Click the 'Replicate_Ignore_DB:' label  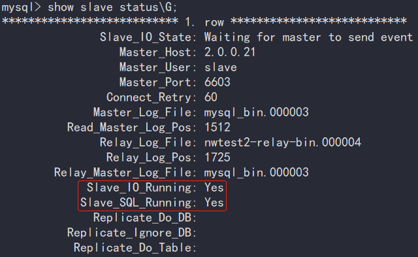pos(132,233)
